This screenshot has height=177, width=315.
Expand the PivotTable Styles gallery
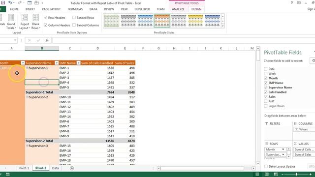(x=222, y=26)
